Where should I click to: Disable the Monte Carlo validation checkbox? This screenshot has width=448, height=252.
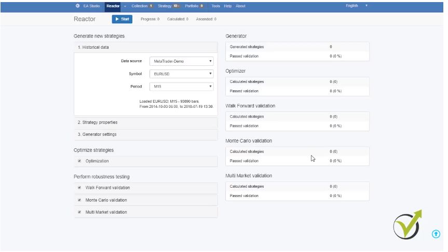coord(79,200)
